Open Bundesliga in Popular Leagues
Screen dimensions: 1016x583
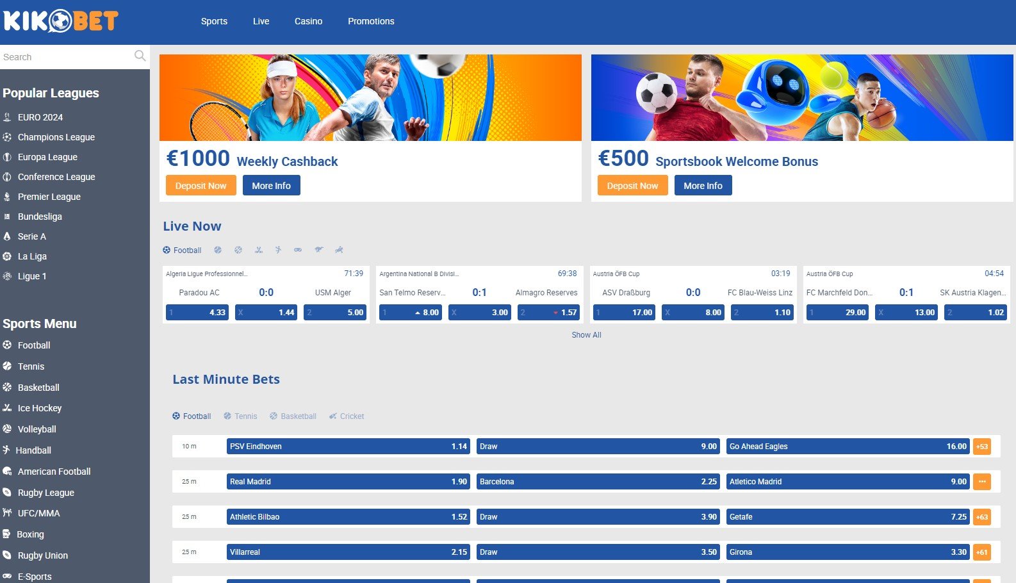(x=40, y=217)
